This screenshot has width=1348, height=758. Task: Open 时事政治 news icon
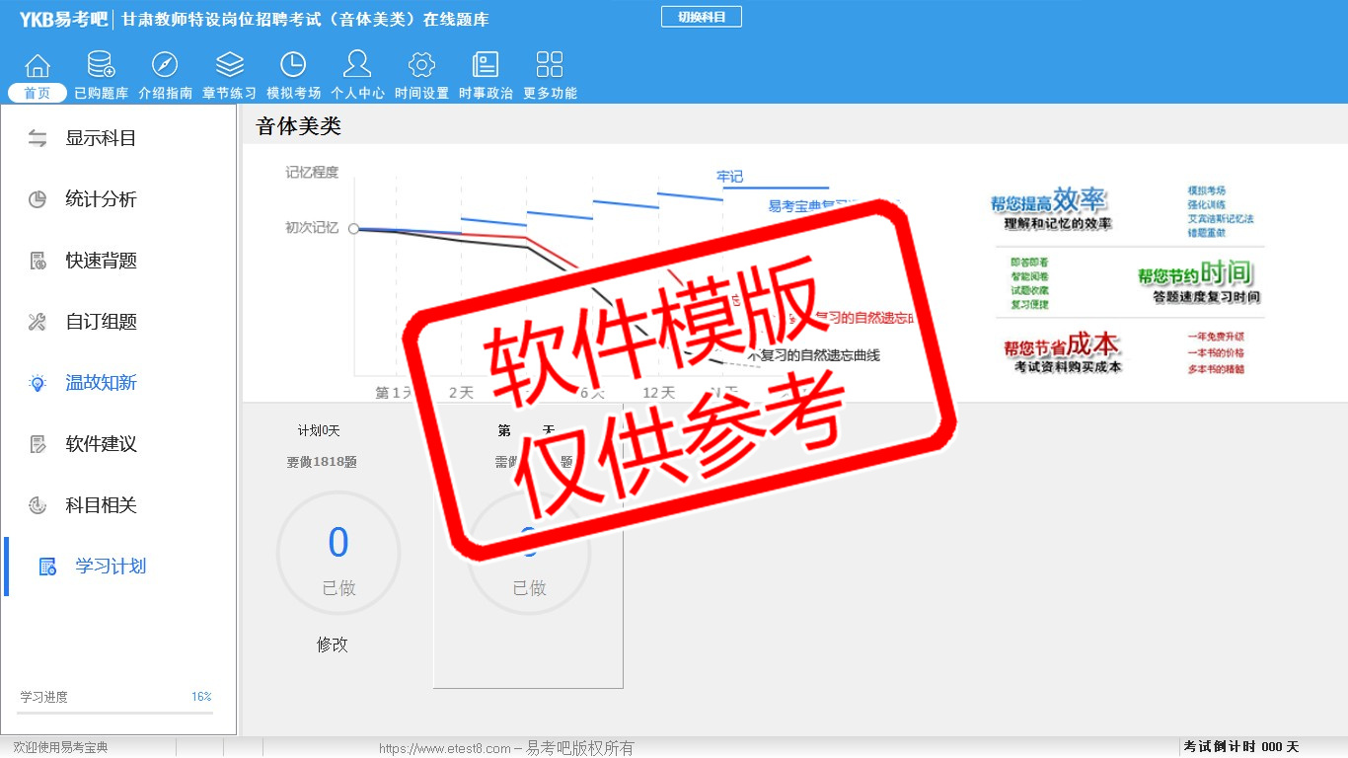point(486,66)
